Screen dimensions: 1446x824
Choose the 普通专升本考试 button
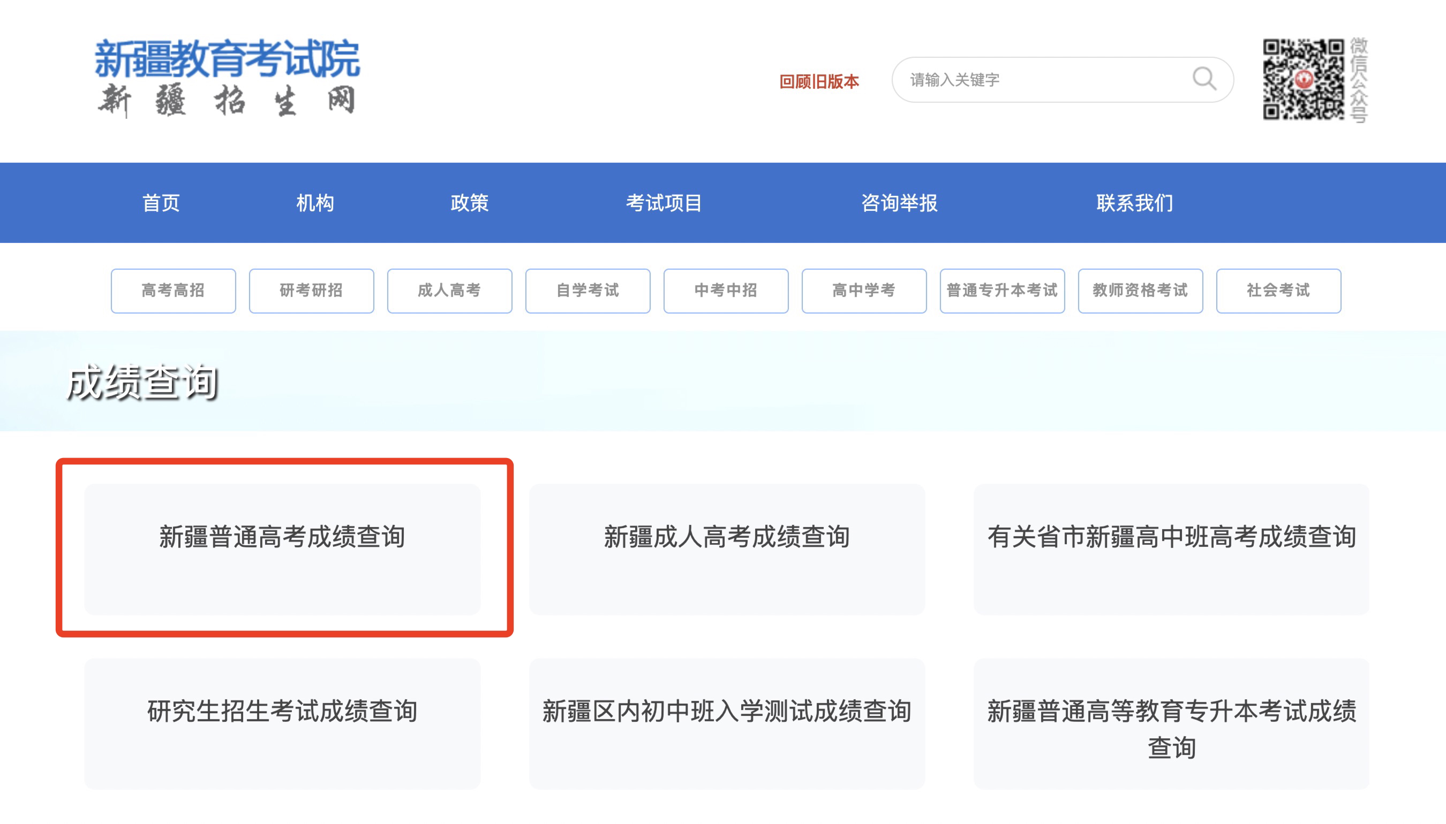pos(1002,291)
